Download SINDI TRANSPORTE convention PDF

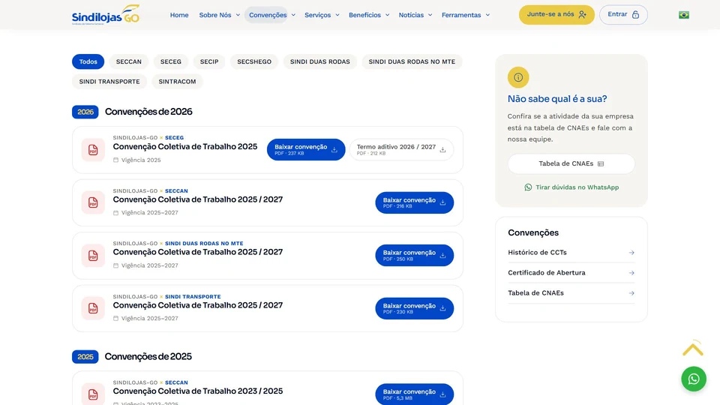coord(414,308)
